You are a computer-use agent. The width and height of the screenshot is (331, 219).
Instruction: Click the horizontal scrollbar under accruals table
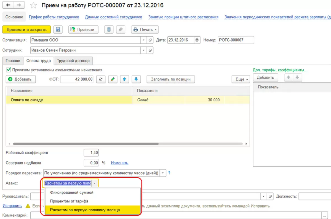[x=86, y=144]
